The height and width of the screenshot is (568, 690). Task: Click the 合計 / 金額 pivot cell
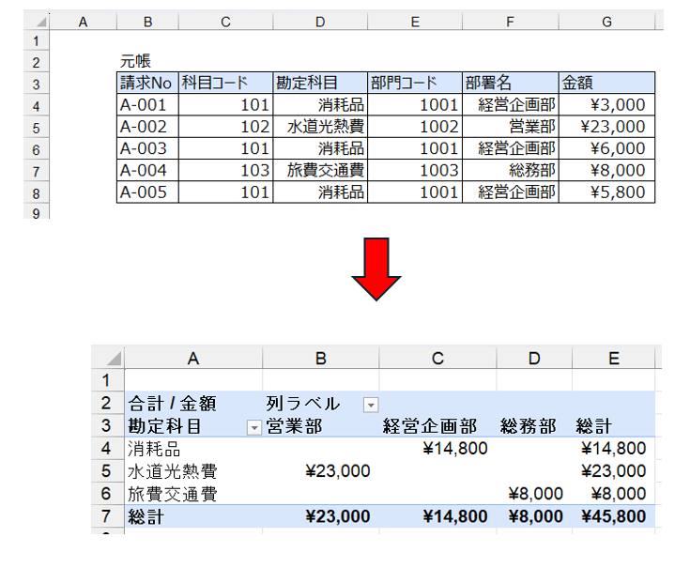tap(172, 404)
